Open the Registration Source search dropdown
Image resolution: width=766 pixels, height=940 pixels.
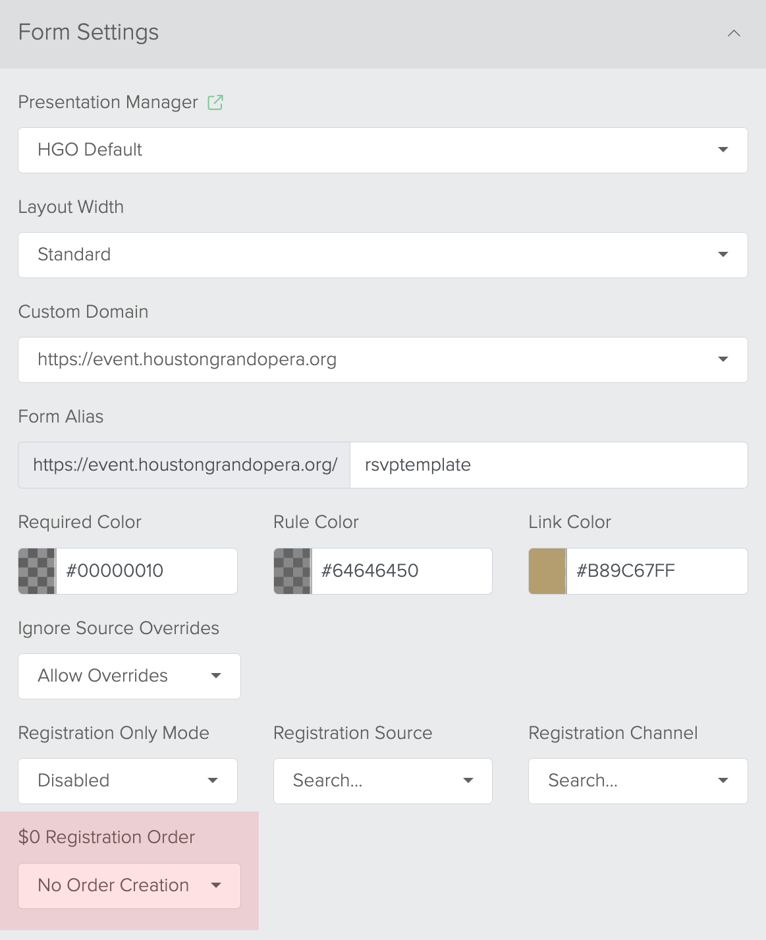coord(383,781)
